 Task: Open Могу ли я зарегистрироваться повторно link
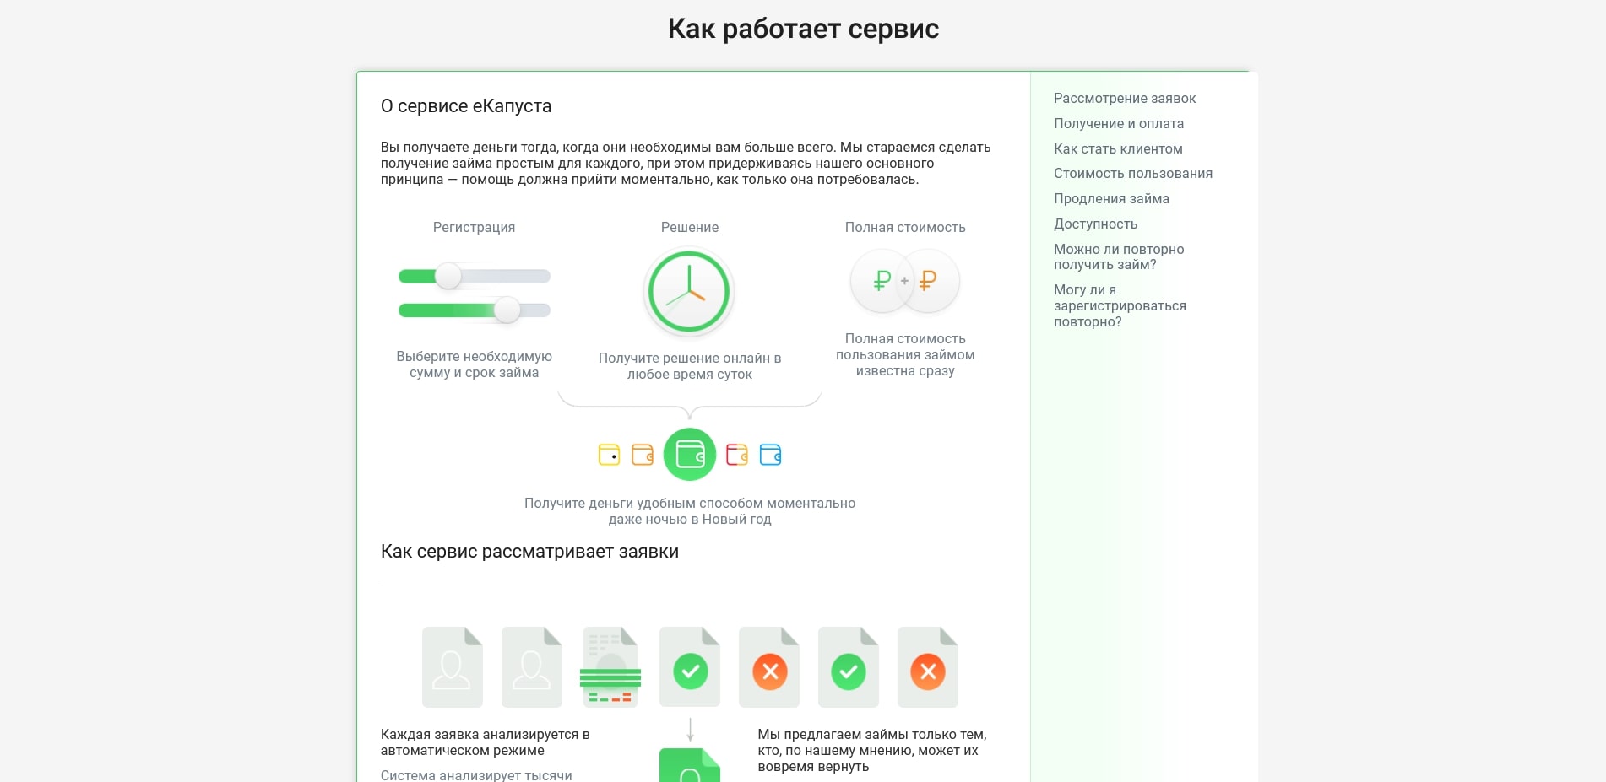click(1120, 305)
